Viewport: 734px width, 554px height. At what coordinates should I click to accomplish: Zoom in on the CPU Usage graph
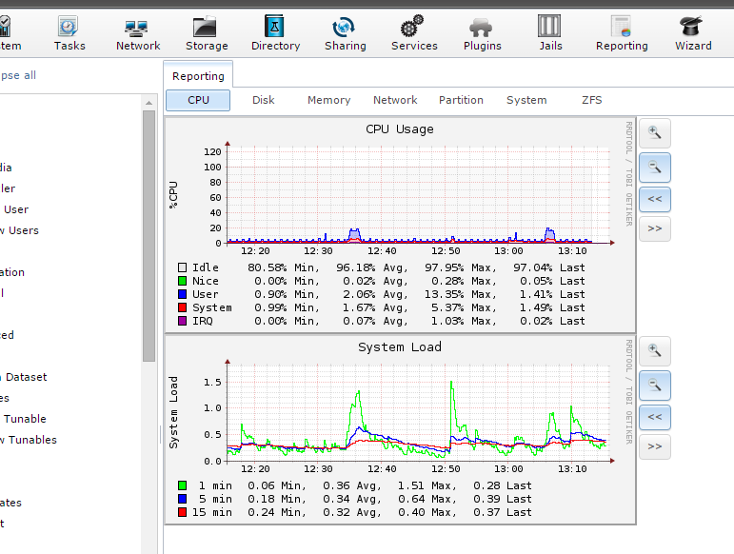point(654,133)
